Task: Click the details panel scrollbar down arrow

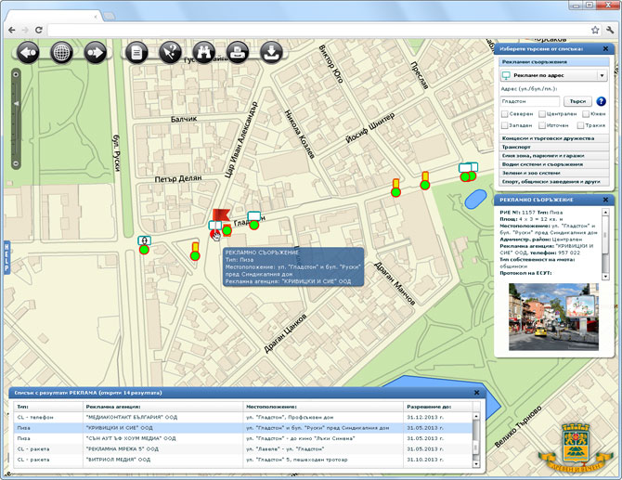Action: (605, 276)
